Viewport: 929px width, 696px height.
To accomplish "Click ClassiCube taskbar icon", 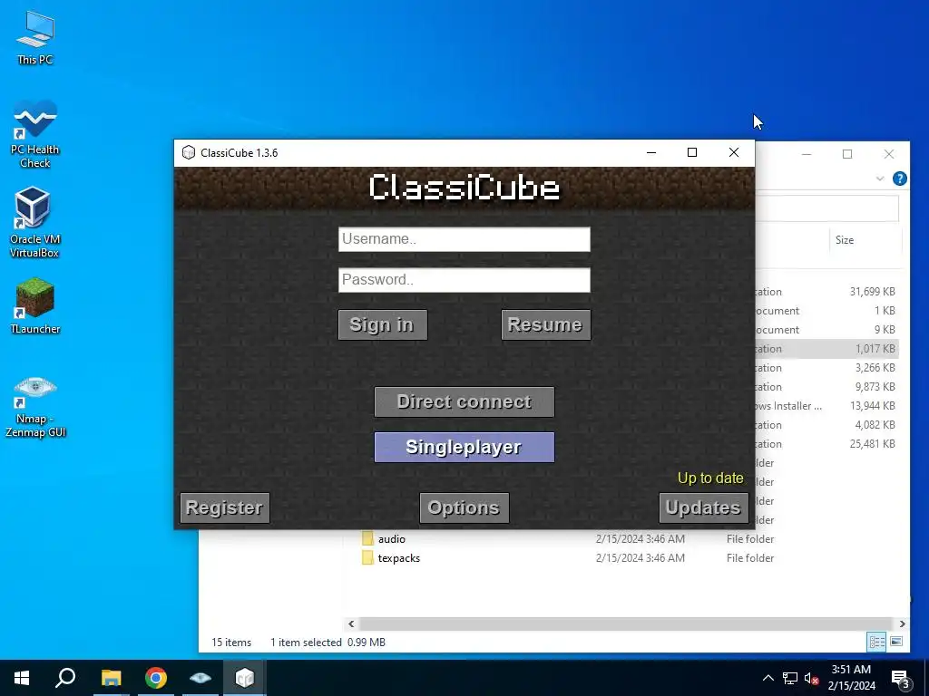I will (245, 678).
